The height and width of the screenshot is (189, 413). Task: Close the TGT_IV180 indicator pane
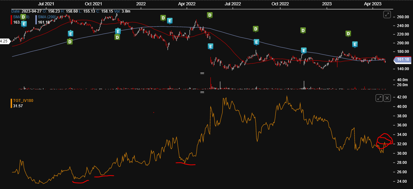coord(387,98)
